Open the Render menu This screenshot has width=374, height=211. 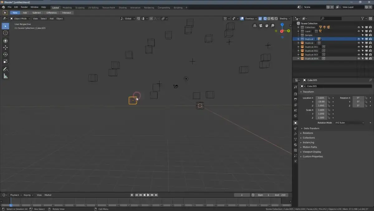pyautogui.click(x=24, y=7)
